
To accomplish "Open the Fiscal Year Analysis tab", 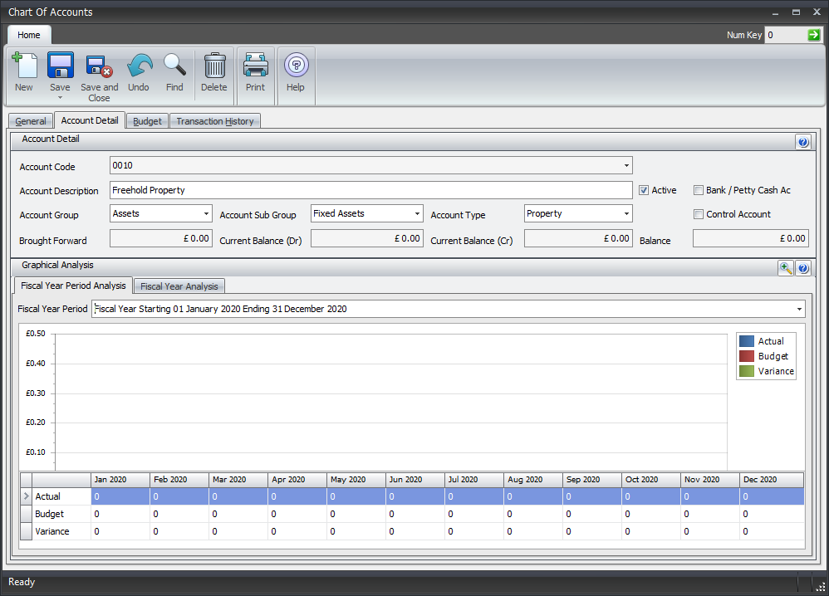I will (x=179, y=286).
